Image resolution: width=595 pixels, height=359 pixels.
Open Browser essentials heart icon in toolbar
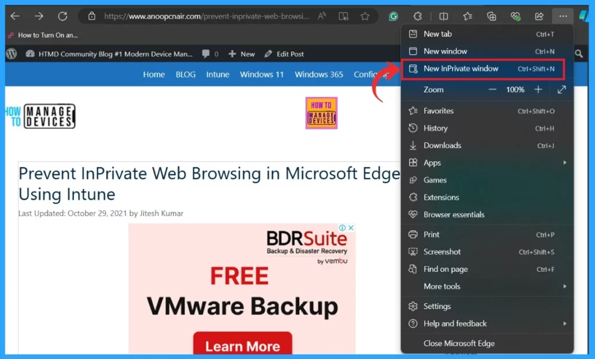coord(515,16)
